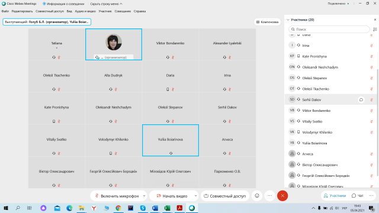
Task: Open Редактировать menu
Action: coord(22,11)
